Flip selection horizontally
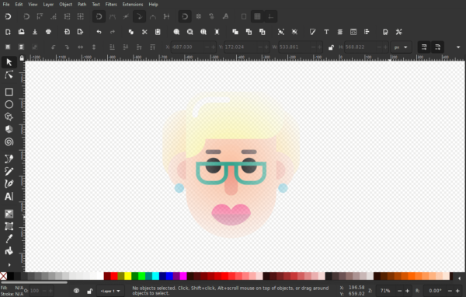 [x=80, y=47]
